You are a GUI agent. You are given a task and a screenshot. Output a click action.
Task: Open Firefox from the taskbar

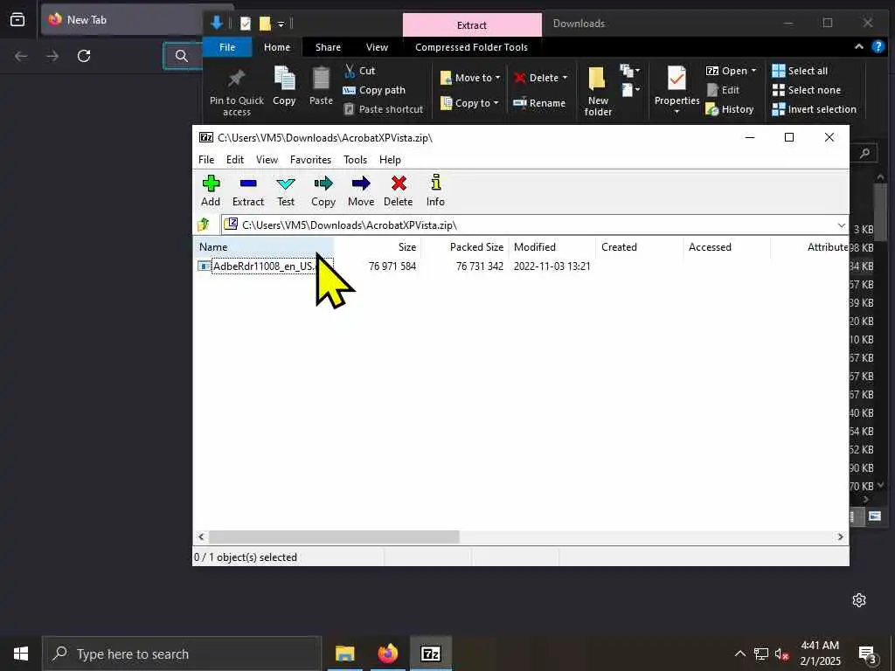coord(387,654)
